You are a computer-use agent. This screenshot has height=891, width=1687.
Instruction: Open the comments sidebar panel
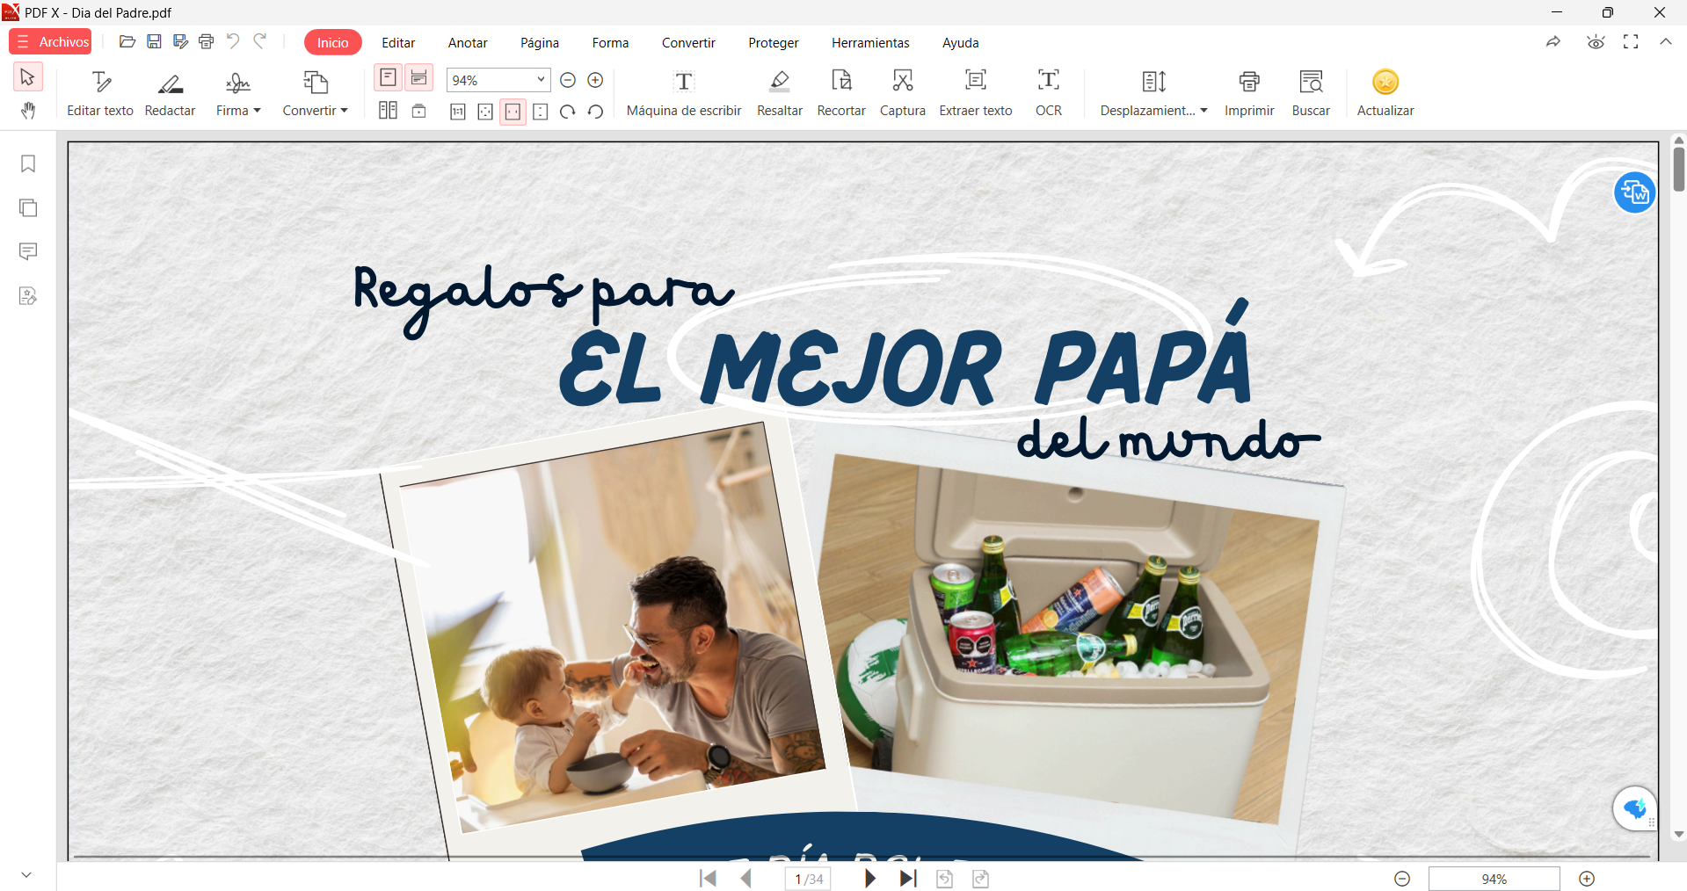tap(28, 252)
